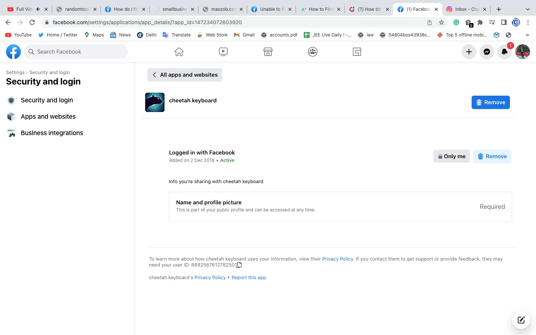This screenshot has width=536, height=335.
Task: Expand the tab search dropdown chevron
Action: coord(528,9)
